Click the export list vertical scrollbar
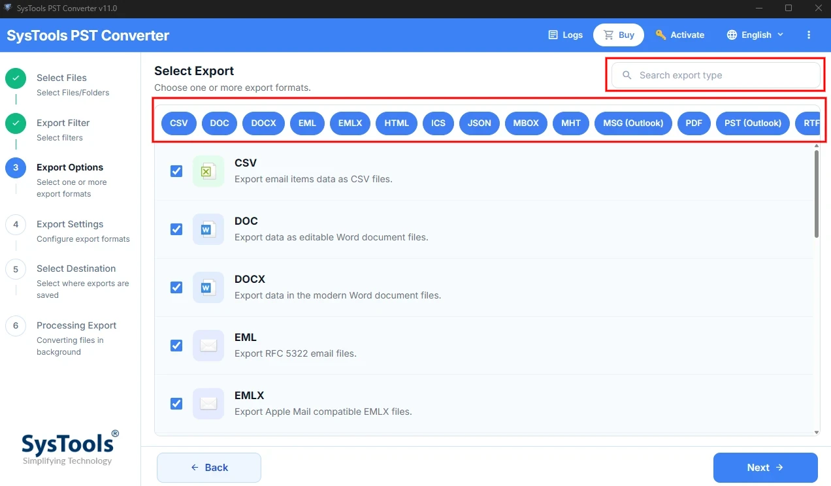831x486 pixels. coord(817,194)
